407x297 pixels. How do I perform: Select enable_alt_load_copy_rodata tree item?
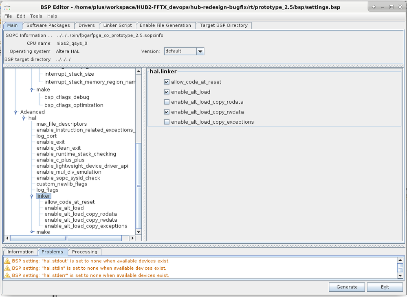tap(81, 214)
